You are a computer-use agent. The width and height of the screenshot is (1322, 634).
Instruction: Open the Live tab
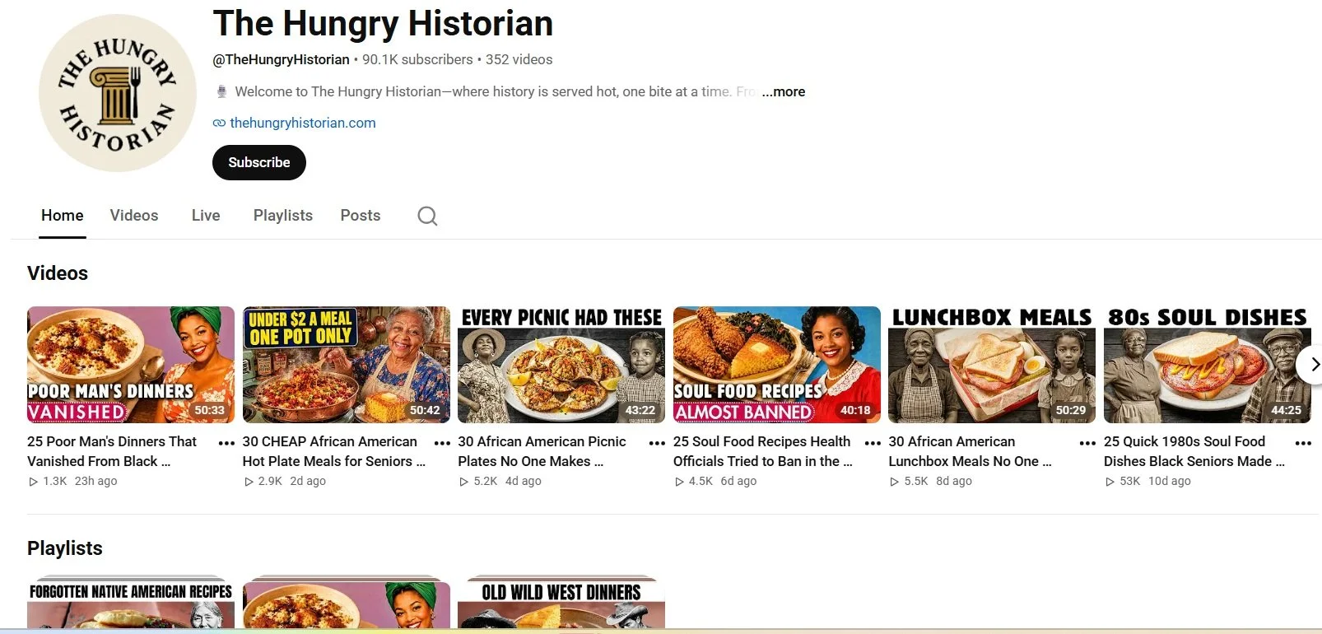click(206, 216)
